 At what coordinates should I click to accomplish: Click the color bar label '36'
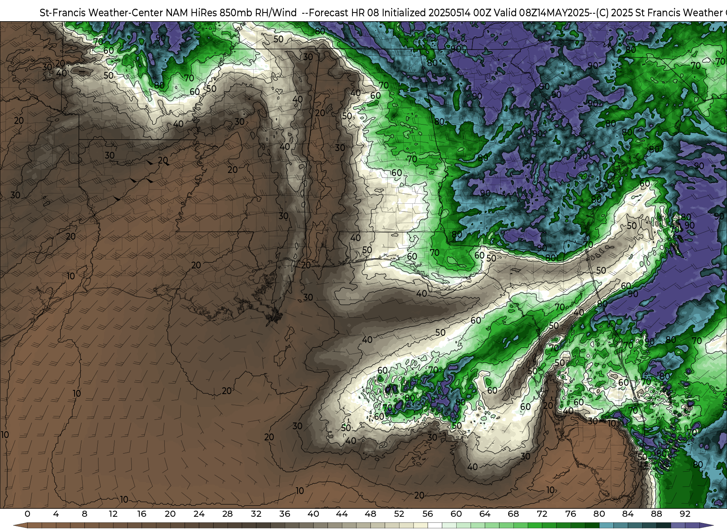point(285,514)
